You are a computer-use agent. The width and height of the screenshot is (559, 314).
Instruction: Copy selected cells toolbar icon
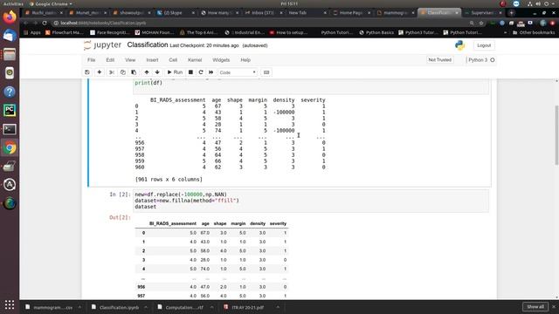122,72
